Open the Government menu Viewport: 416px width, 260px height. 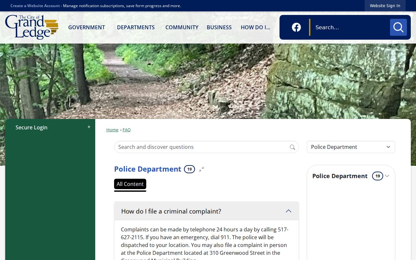[x=86, y=27]
